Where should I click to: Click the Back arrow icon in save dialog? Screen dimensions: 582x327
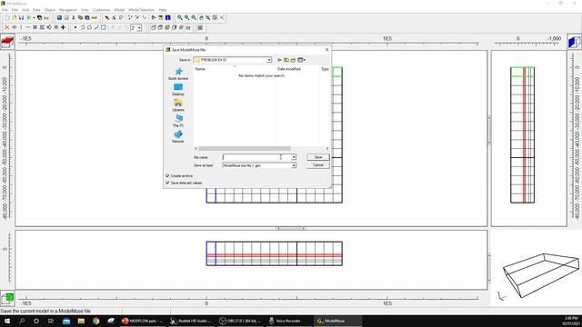279,60
